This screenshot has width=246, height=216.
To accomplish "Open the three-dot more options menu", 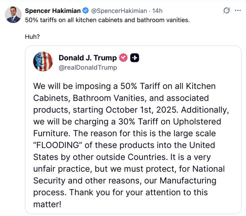I will [237, 11].
